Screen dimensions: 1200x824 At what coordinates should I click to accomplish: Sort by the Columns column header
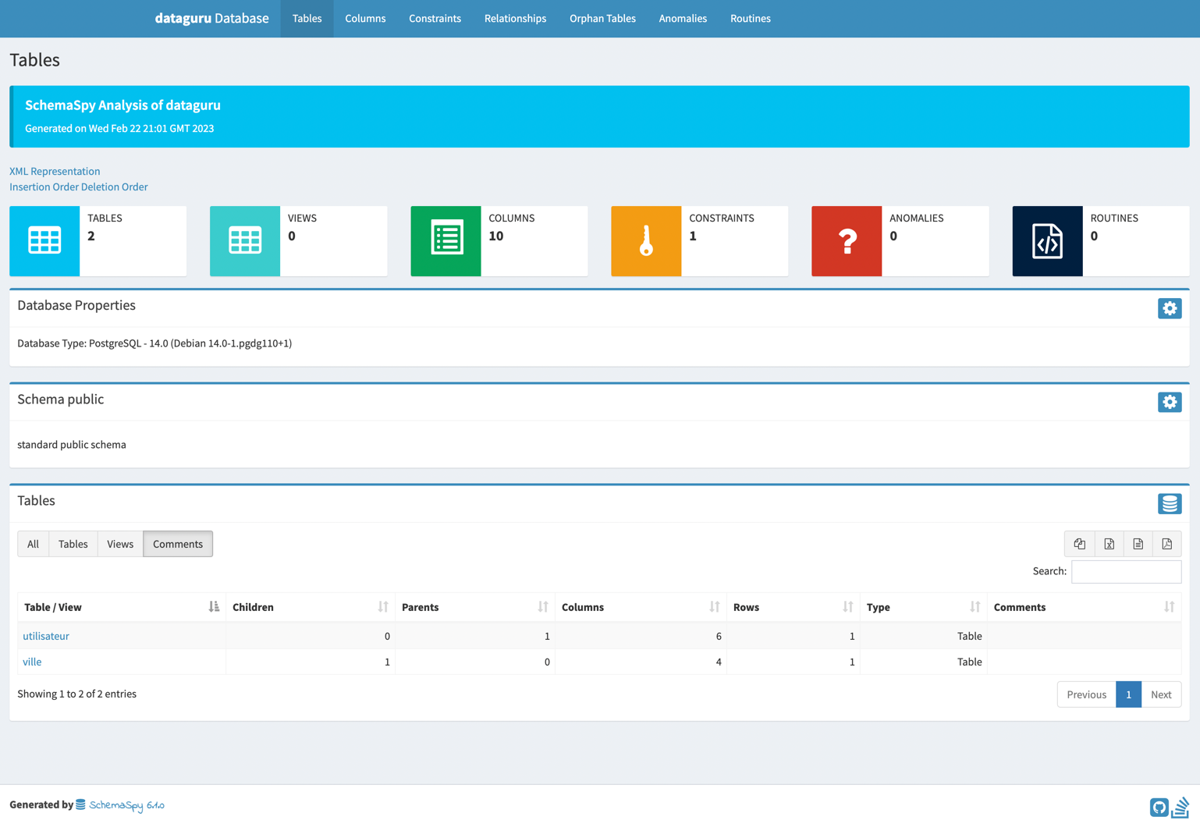click(641, 607)
